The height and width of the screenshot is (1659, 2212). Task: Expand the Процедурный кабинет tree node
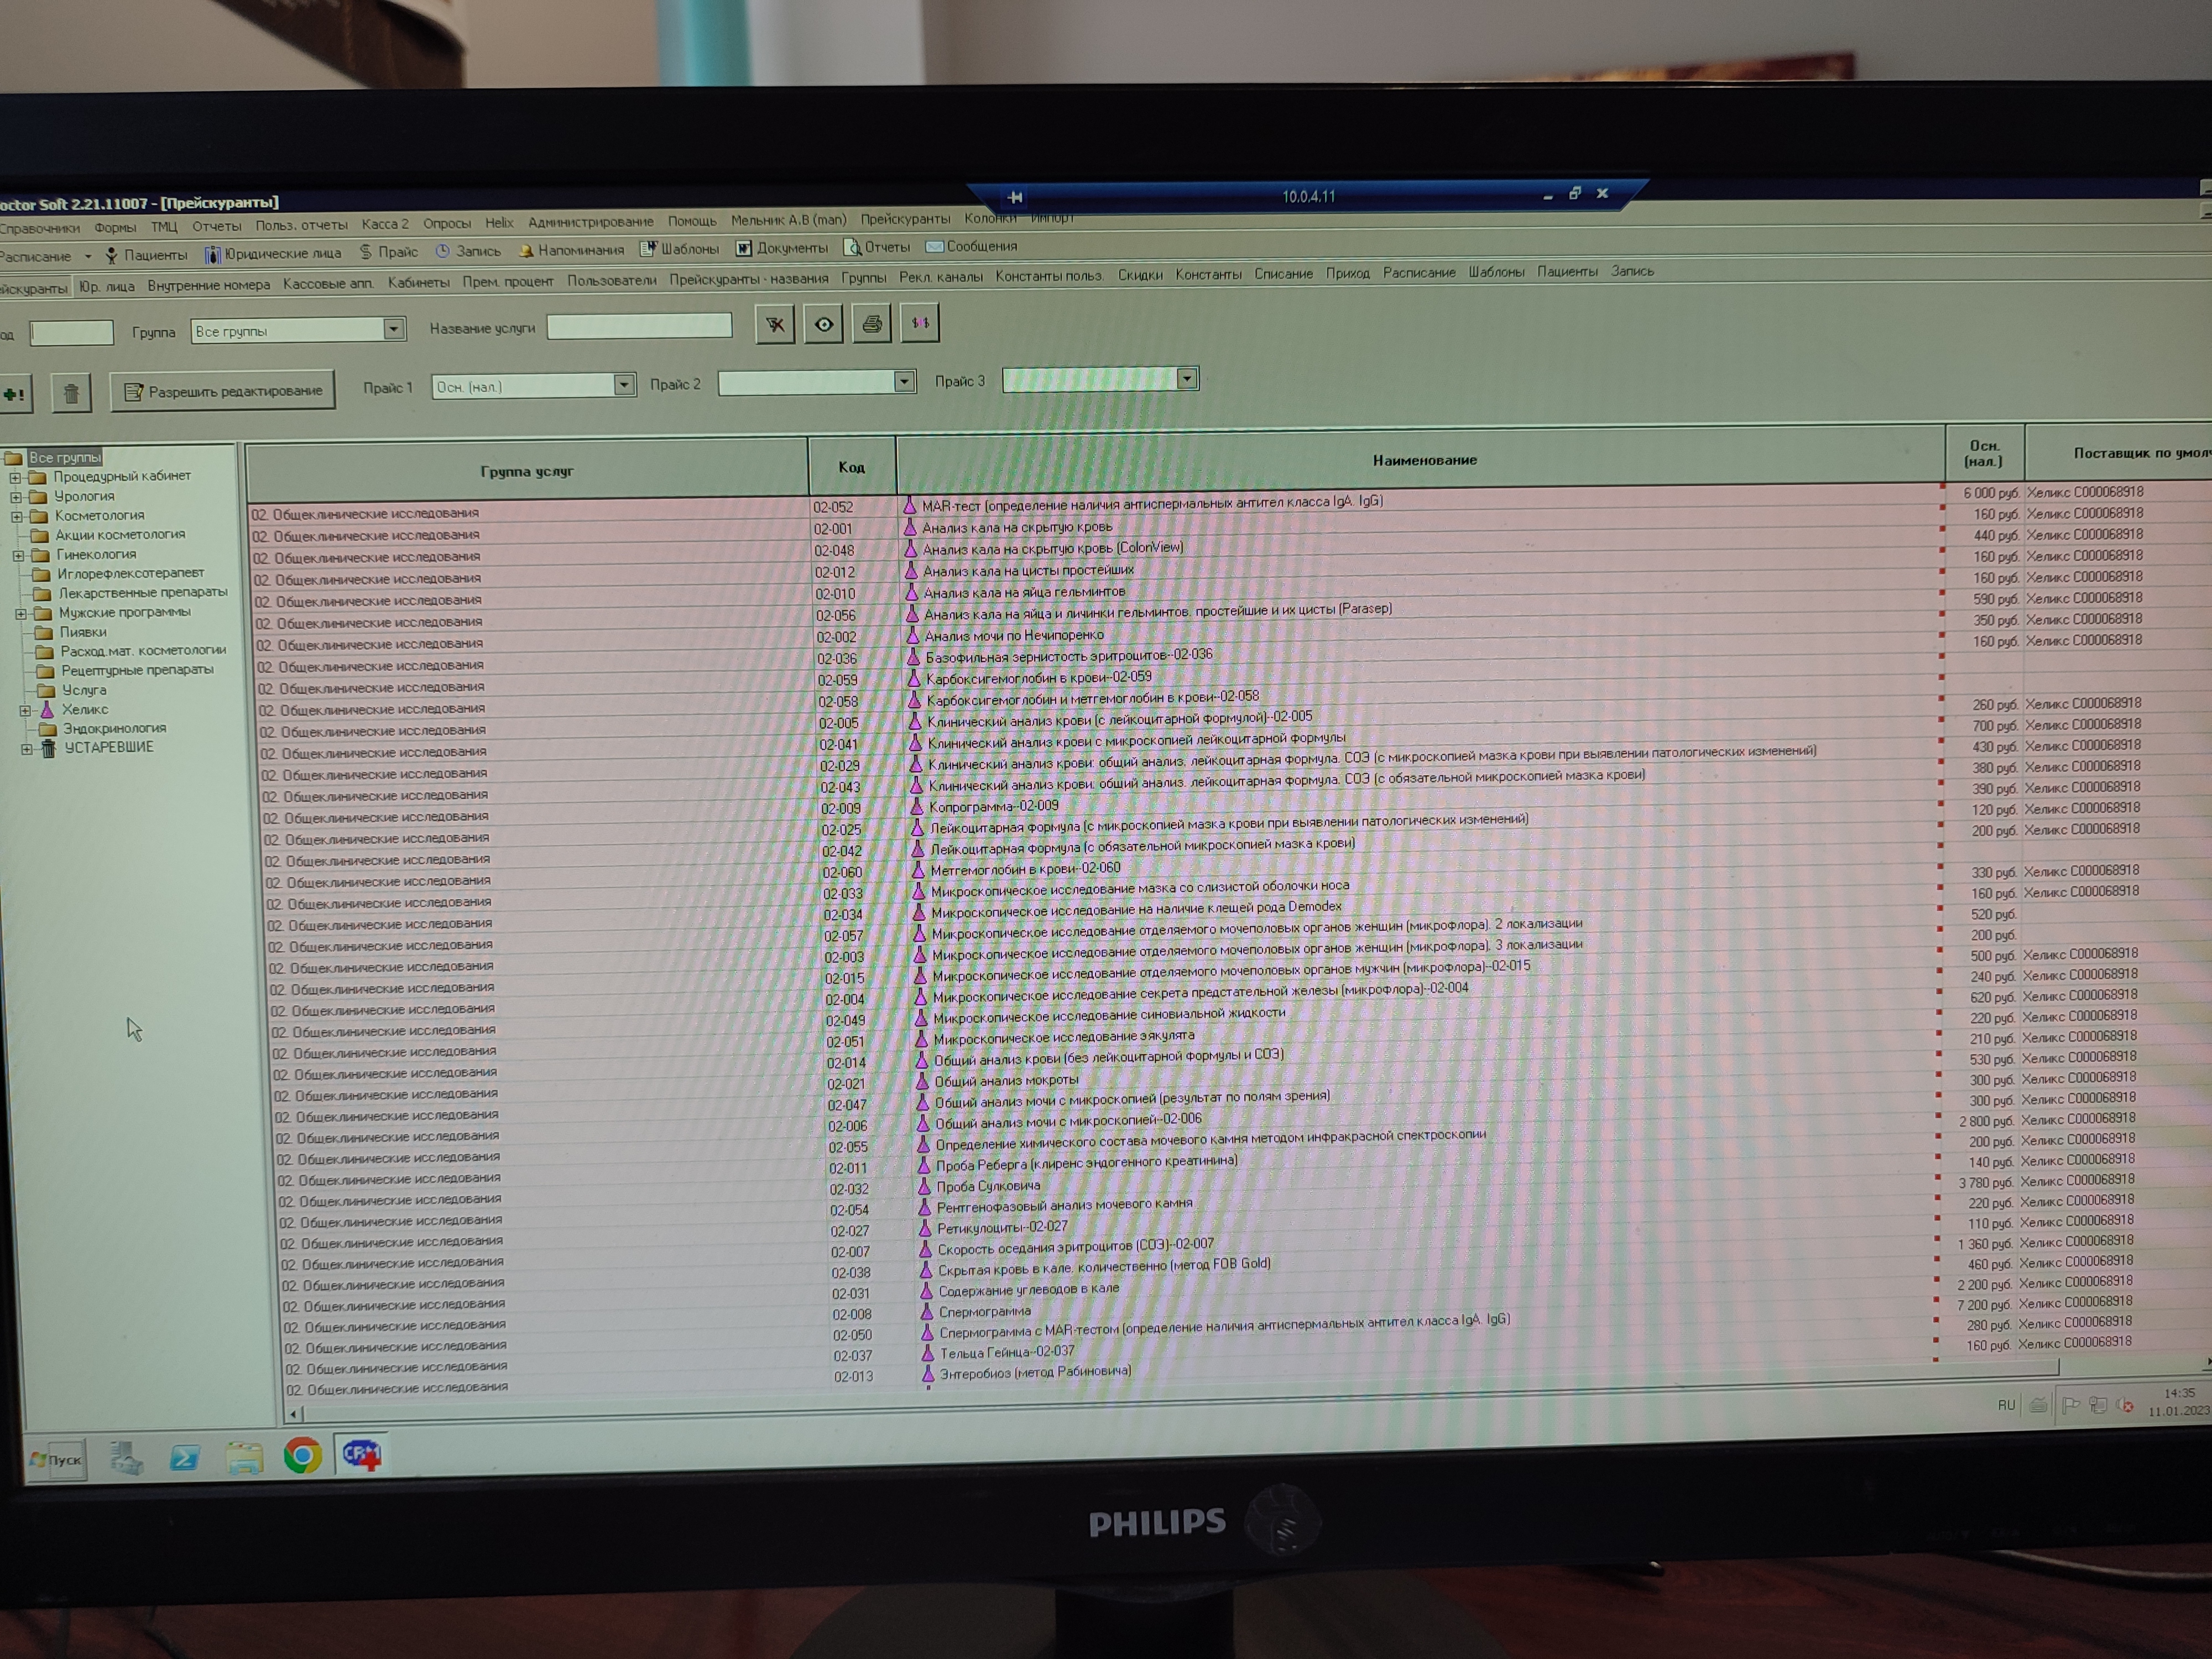(15, 477)
